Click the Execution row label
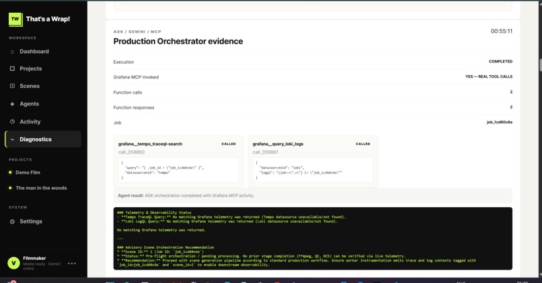Screen dimensions: 542x283 pos(124,62)
